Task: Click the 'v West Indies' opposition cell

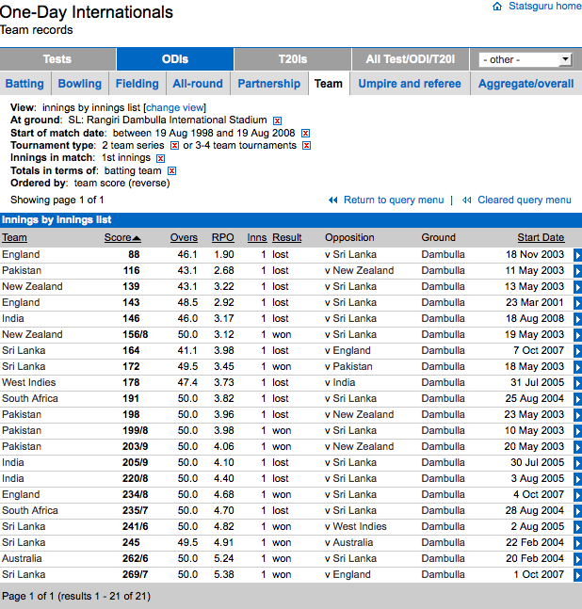Action: [356, 526]
